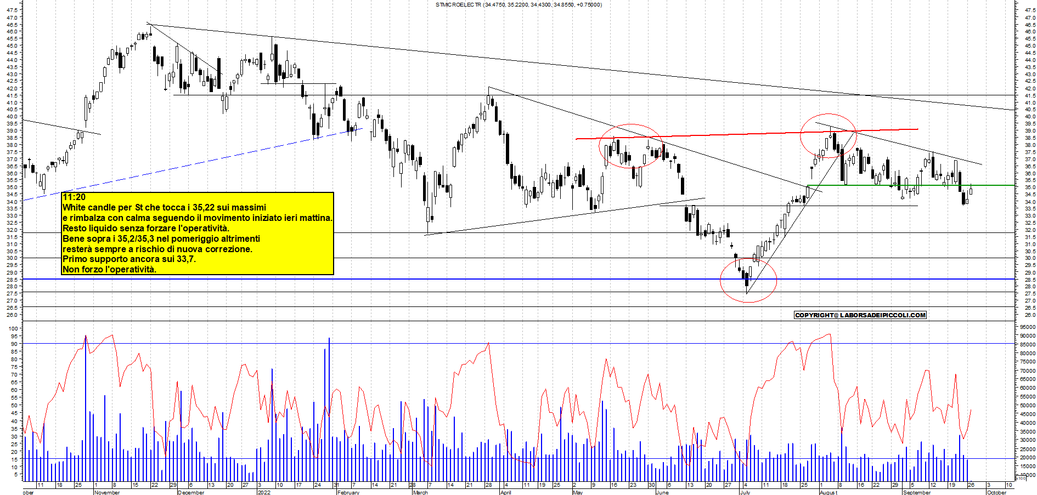Screen dimensions: 1037x495
Task: Click the "April" month label
Action: click(x=505, y=492)
